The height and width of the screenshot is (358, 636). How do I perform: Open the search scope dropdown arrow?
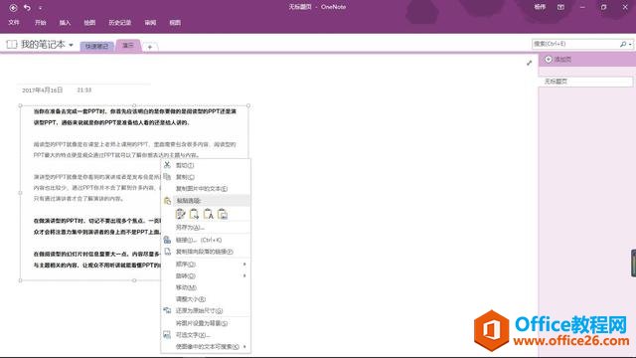point(630,44)
